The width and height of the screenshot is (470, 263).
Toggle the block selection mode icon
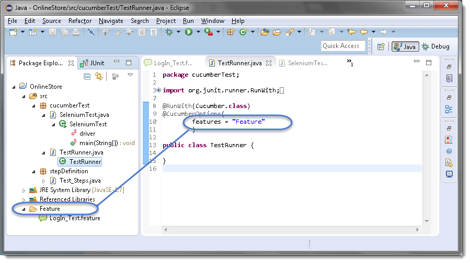[142, 32]
